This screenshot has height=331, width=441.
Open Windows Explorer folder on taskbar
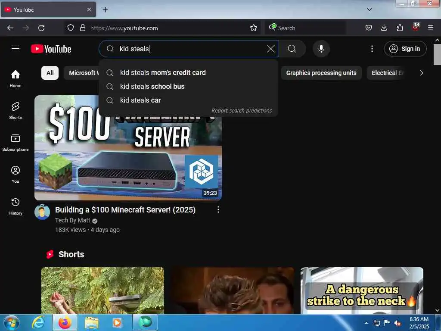click(92, 323)
